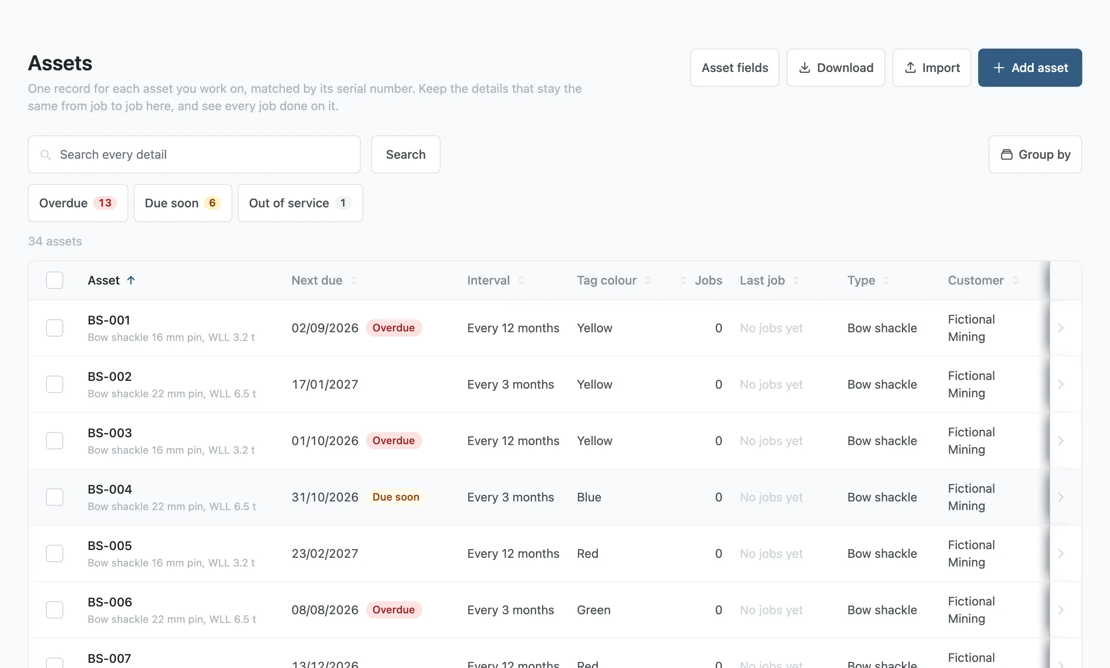Image resolution: width=1110 pixels, height=668 pixels.
Task: Tick the checkbox for BS-002
Action: [55, 384]
